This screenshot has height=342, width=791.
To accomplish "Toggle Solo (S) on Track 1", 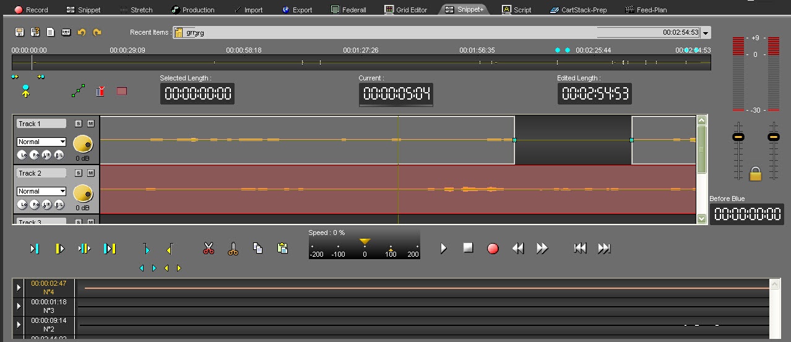I will (x=78, y=124).
